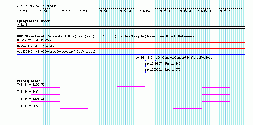This screenshot has width=253, height=125.
Task: Click the 53244.4k ruler tick label
Action: 25,11
